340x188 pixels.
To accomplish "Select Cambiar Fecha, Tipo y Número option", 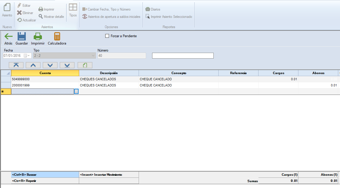I will tap(107, 9).
